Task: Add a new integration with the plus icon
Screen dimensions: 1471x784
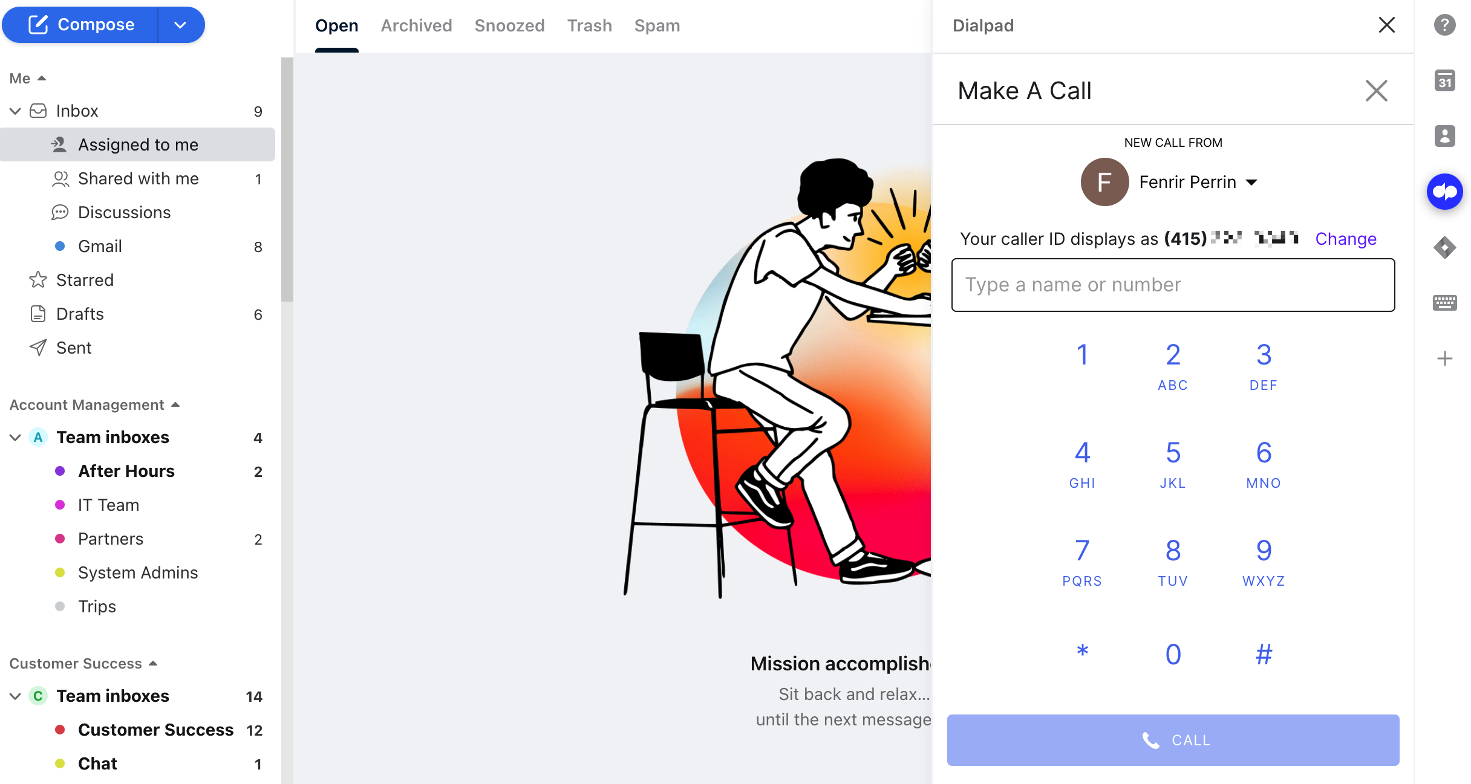Action: click(1444, 358)
